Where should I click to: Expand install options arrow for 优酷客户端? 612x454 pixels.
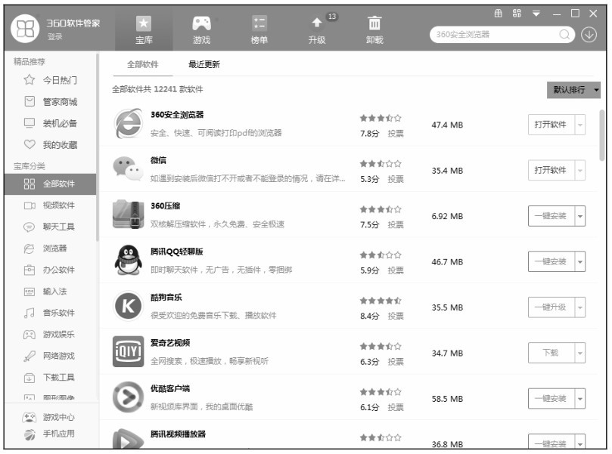tap(580, 398)
